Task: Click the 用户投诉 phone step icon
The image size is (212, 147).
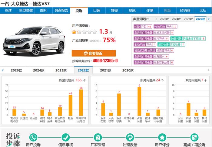Action: [33, 137]
